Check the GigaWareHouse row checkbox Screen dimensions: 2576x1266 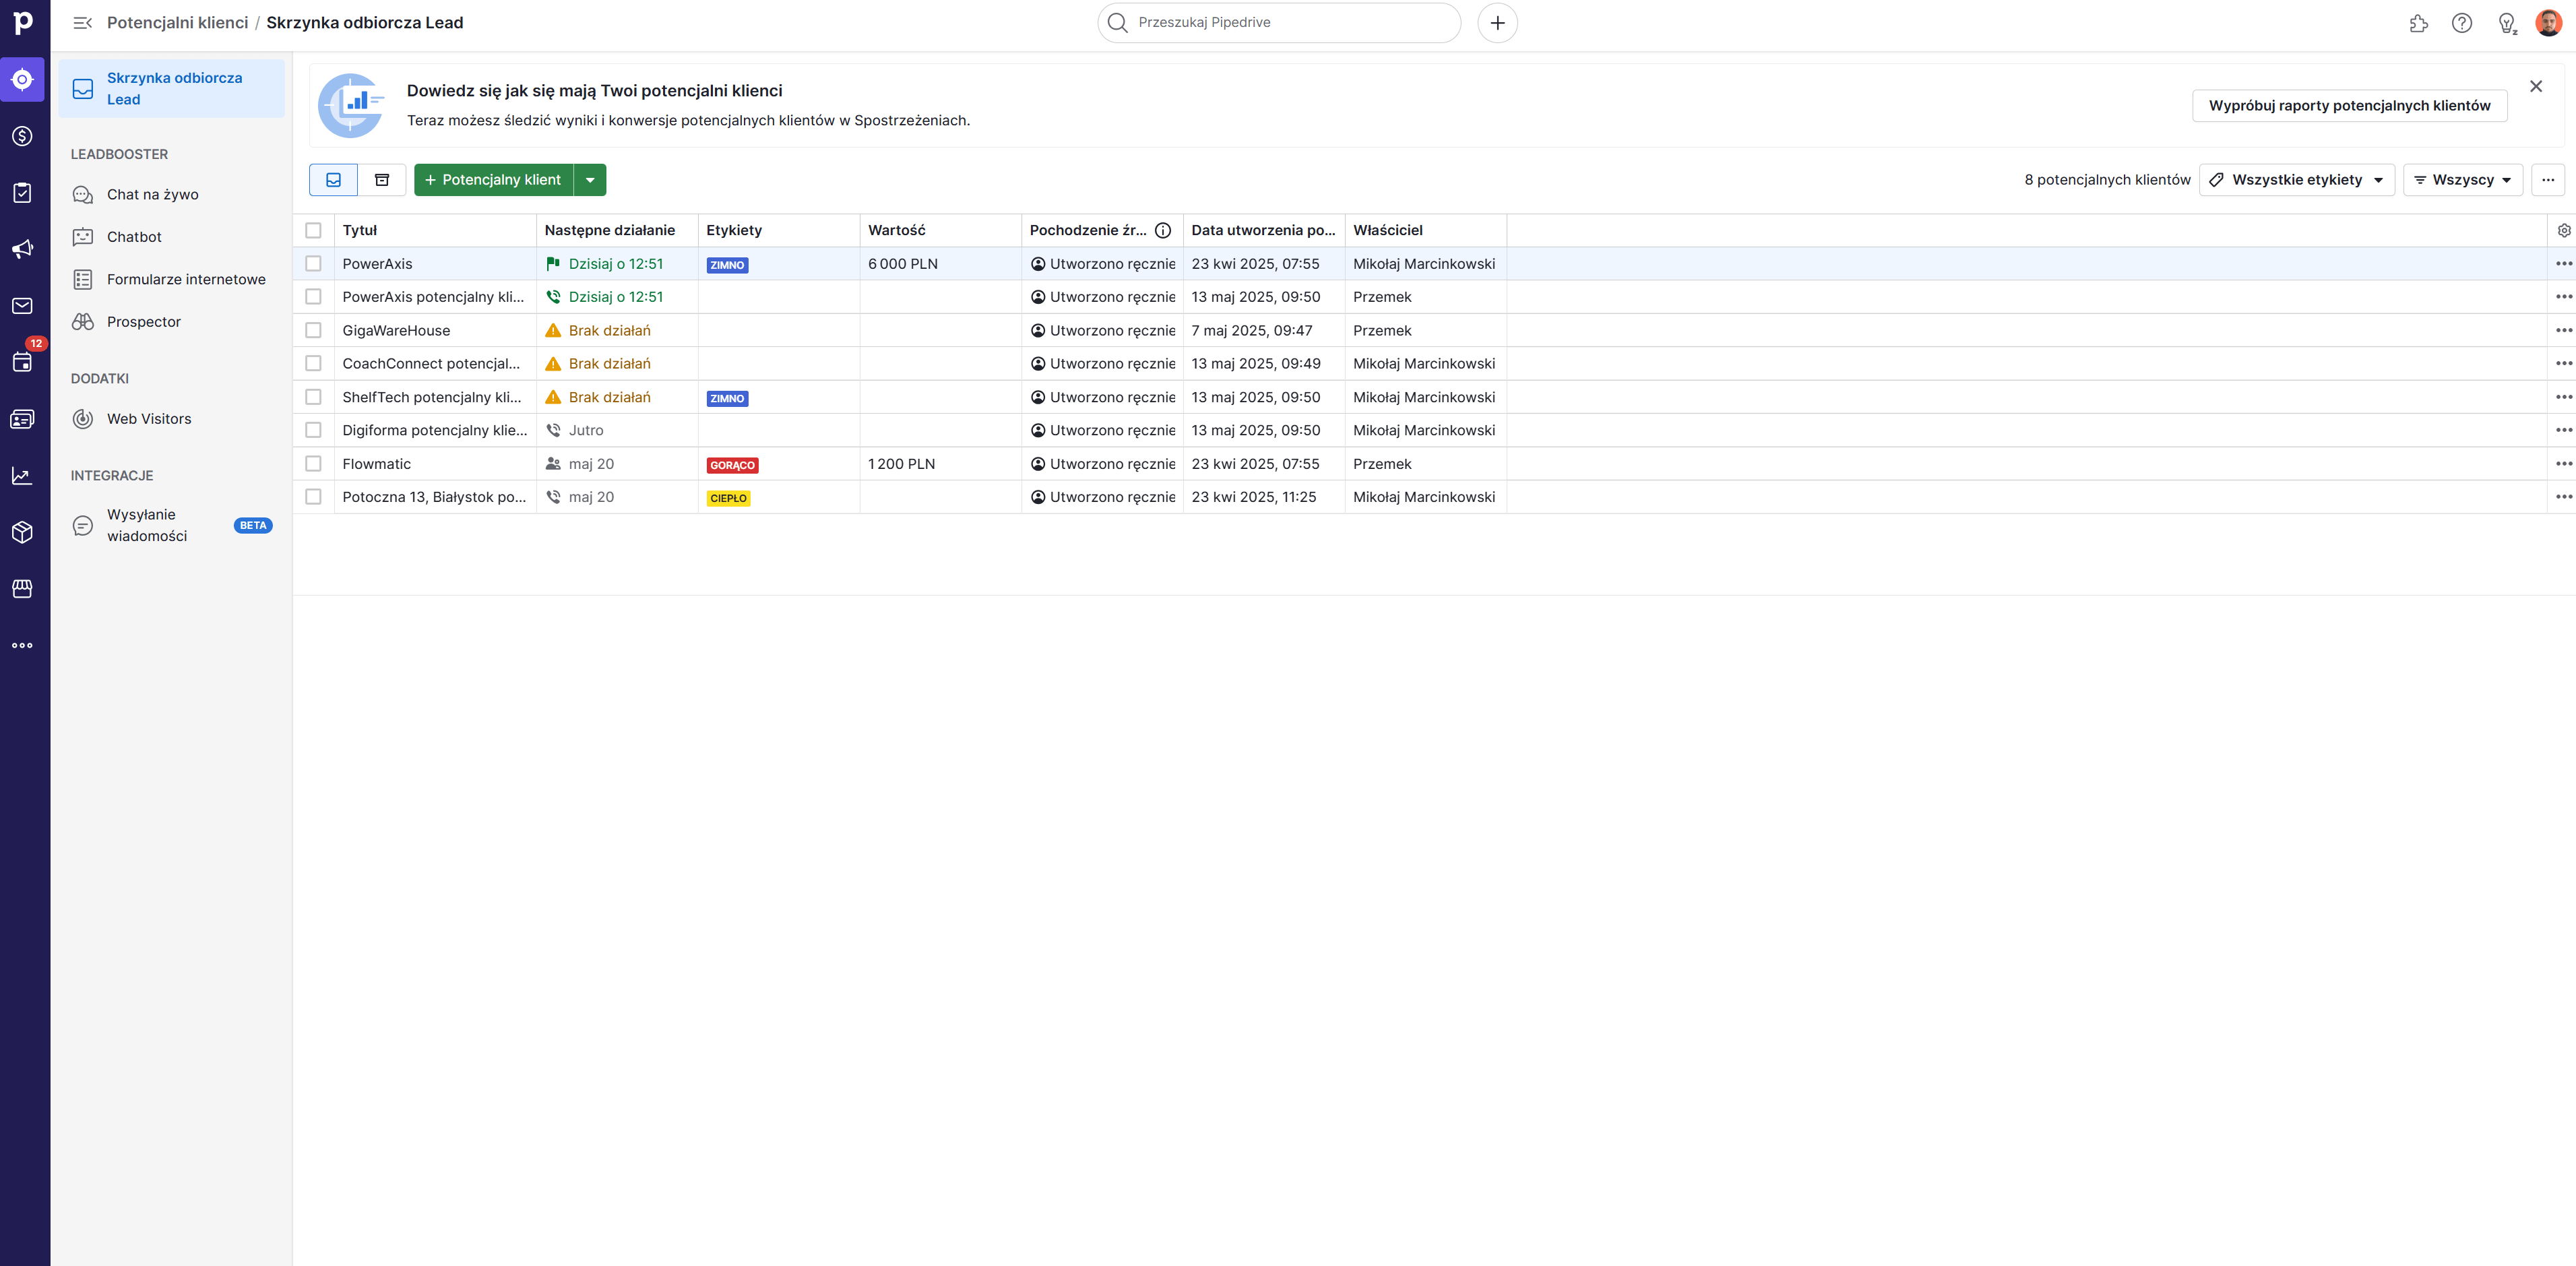pyautogui.click(x=313, y=330)
